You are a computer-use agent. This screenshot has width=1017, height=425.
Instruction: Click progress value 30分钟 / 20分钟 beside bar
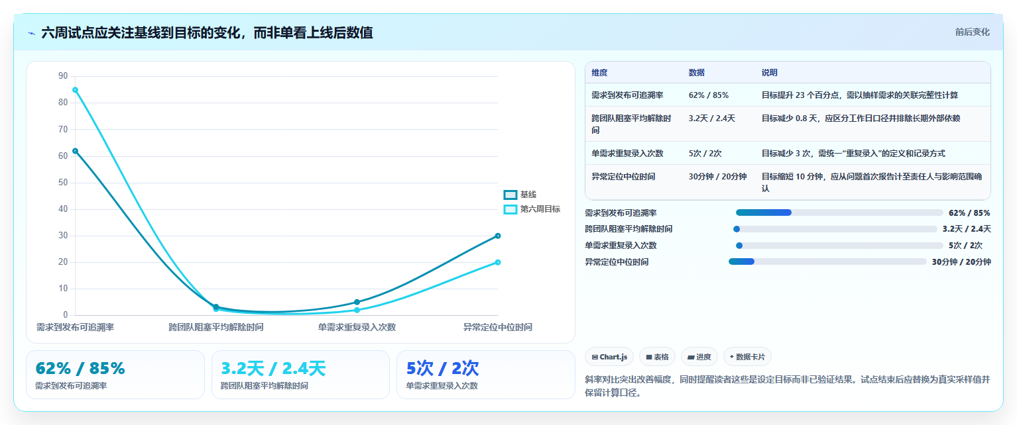click(x=961, y=261)
